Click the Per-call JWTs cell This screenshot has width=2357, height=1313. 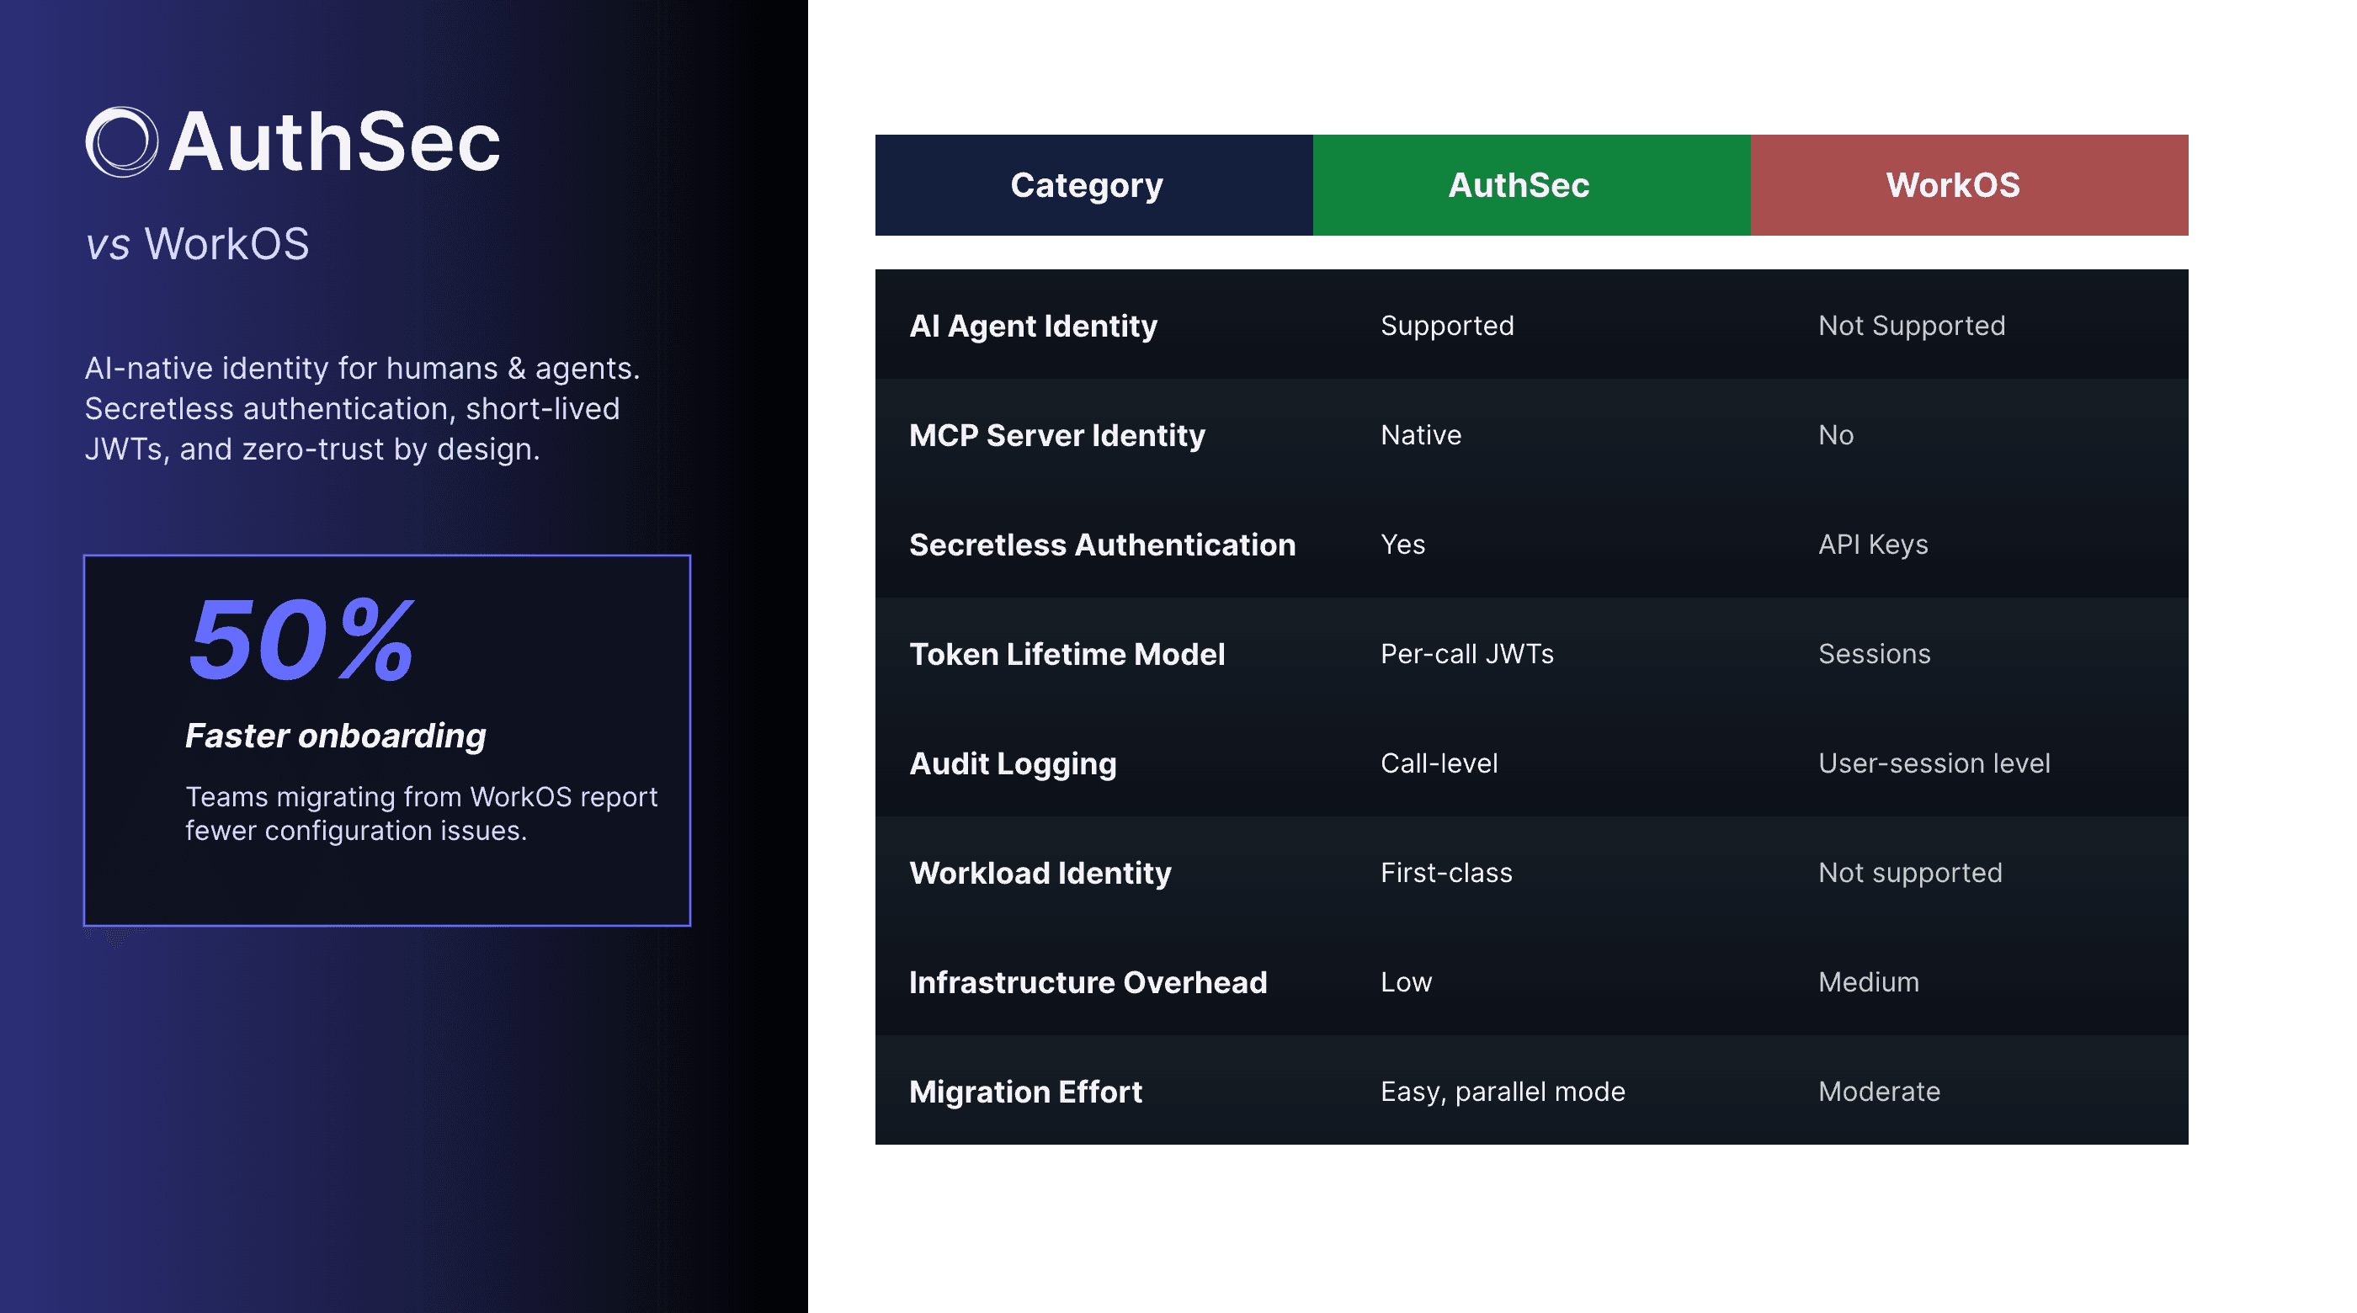pos(1466,654)
